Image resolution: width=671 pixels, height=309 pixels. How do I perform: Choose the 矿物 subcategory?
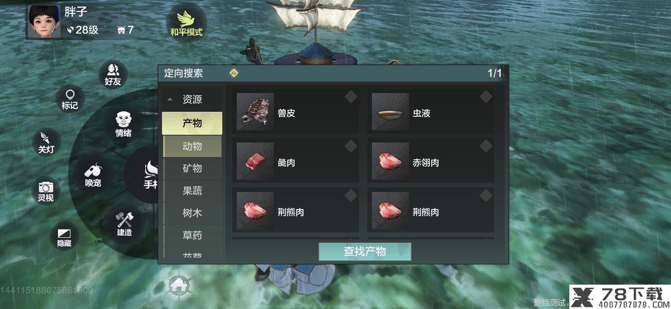pos(192,168)
